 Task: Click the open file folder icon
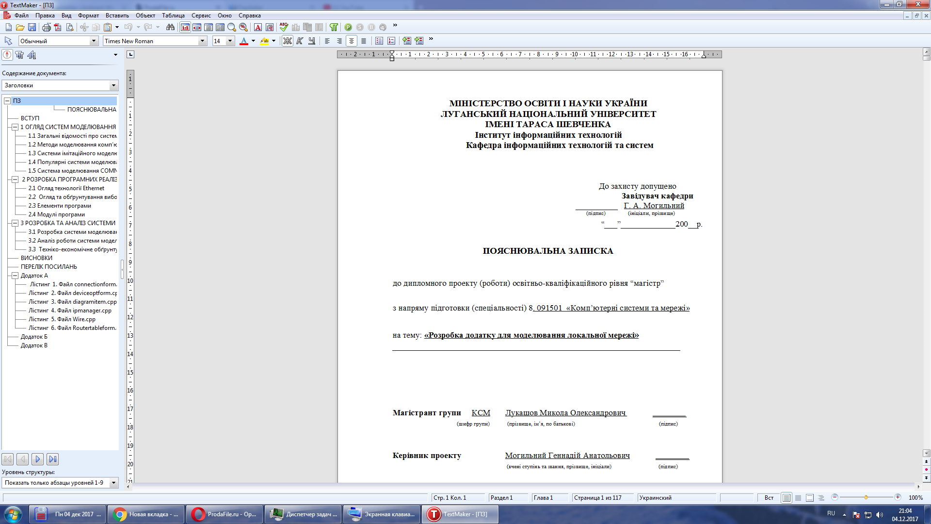tap(20, 27)
